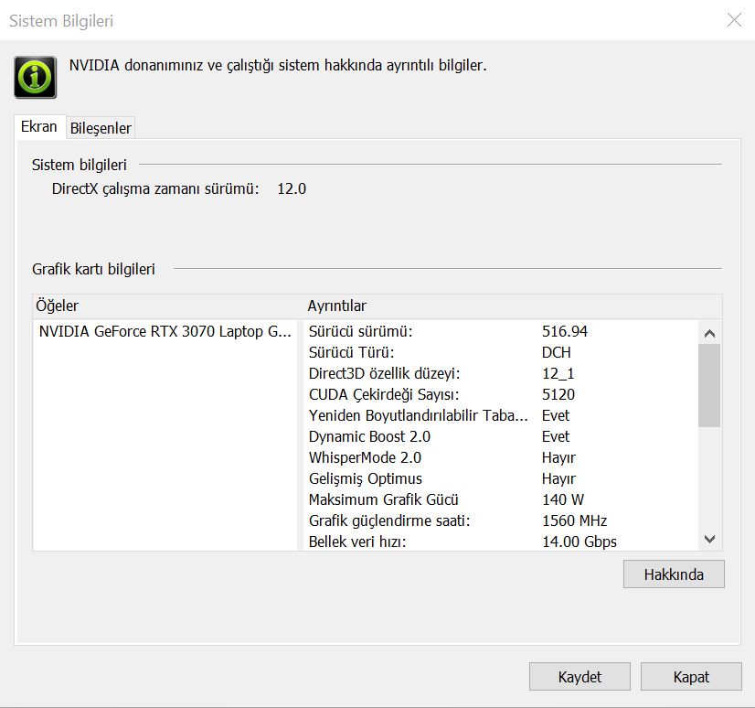Click the 12_1 feature level value

click(x=558, y=373)
